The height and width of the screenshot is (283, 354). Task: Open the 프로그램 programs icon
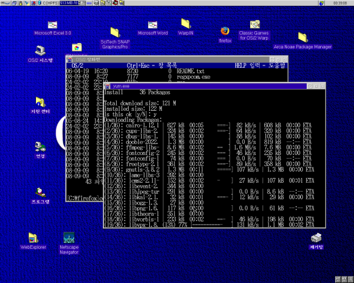coord(40,195)
